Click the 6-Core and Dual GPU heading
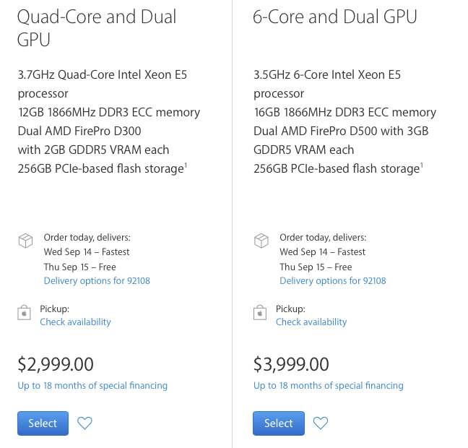The image size is (468, 448). tap(335, 17)
